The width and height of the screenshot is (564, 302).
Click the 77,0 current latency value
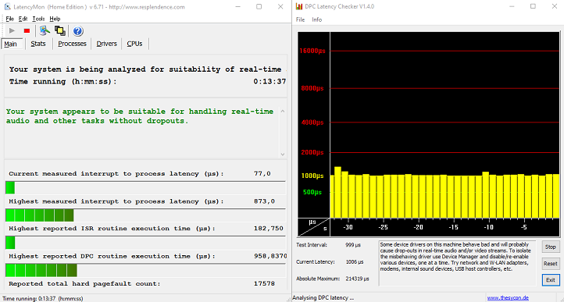(x=262, y=174)
